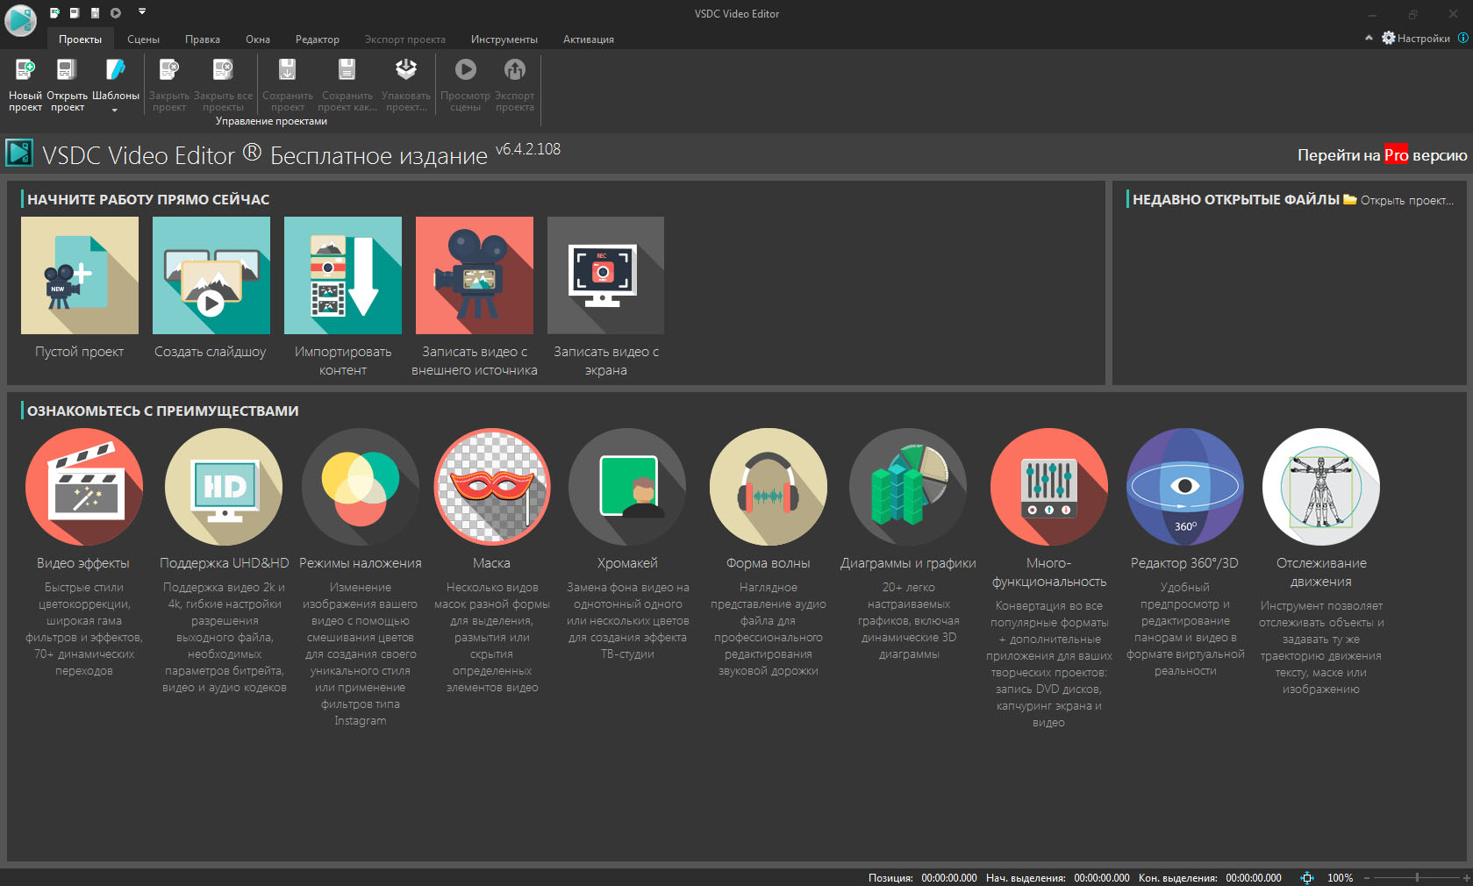The height and width of the screenshot is (886, 1473).
Task: Open the Сцены ribbon tab
Action: click(143, 39)
